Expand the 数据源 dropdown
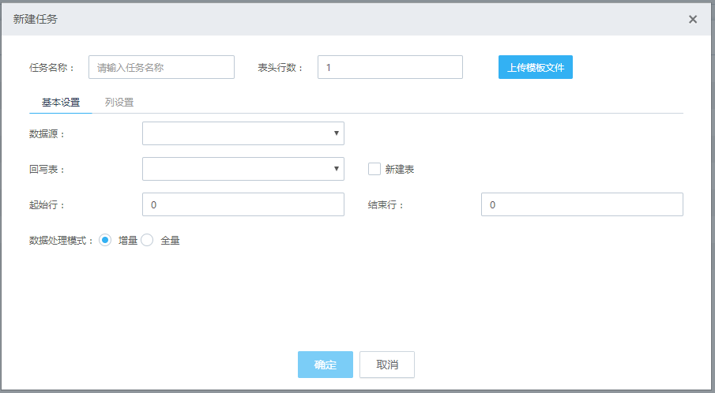Image resolution: width=715 pixels, height=393 pixels. (x=243, y=133)
